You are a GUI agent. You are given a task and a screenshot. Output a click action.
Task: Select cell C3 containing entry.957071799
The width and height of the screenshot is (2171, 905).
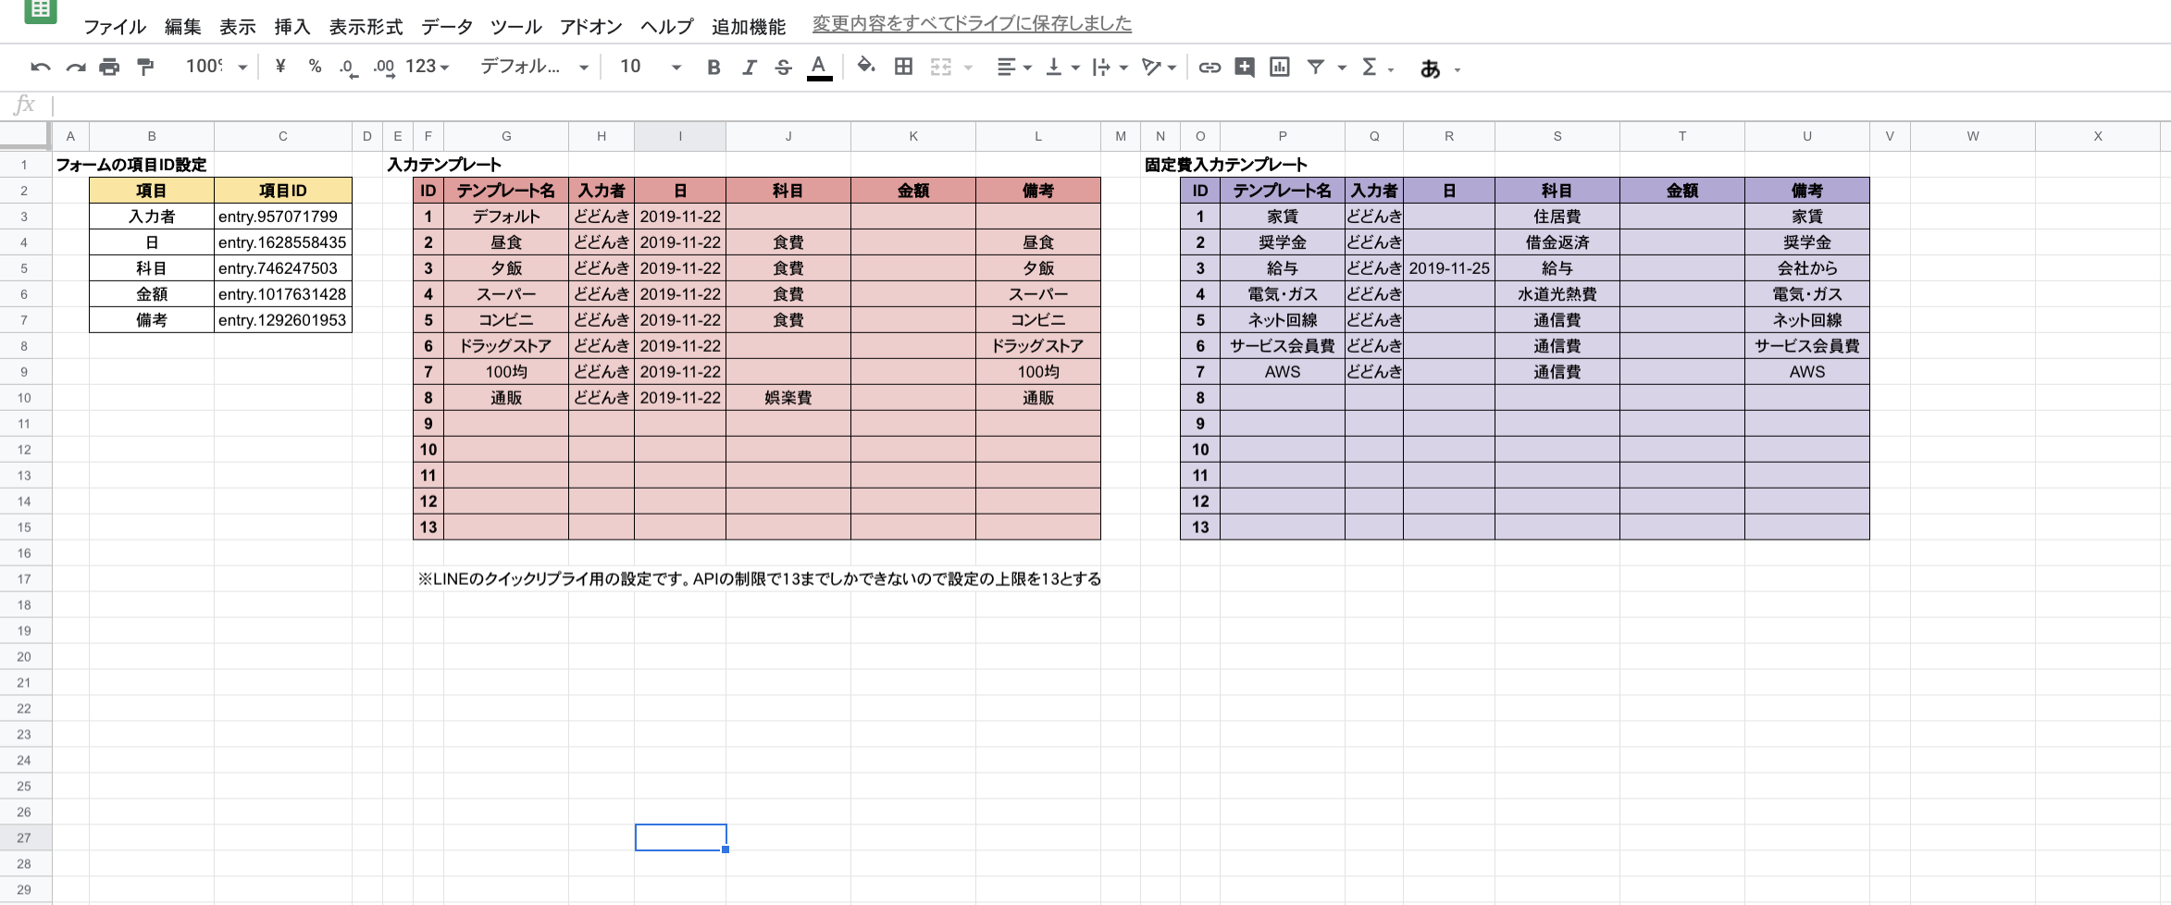pos(282,216)
